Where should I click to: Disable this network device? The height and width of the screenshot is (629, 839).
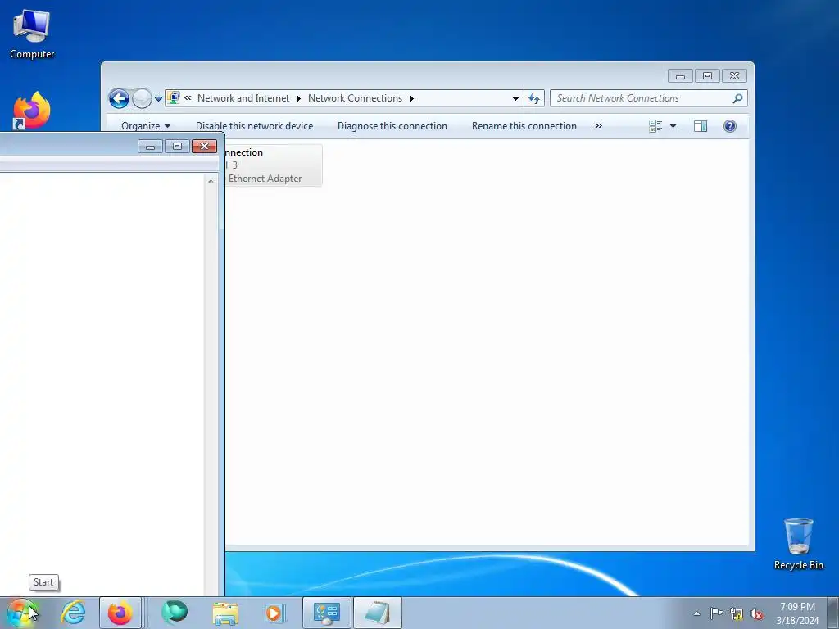254,126
